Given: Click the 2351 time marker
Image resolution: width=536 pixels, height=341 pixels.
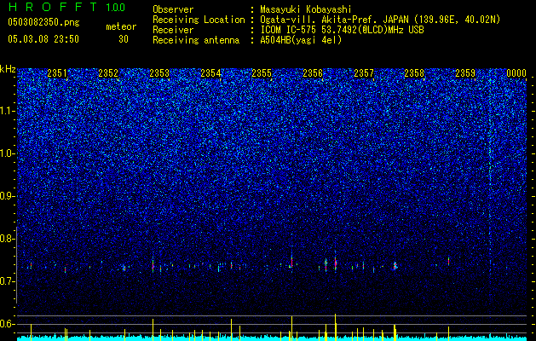Looking at the screenshot, I should click(x=57, y=73).
